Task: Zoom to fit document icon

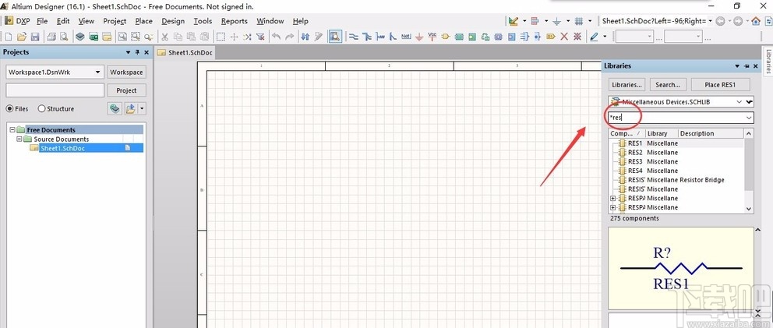Action: click(122, 37)
